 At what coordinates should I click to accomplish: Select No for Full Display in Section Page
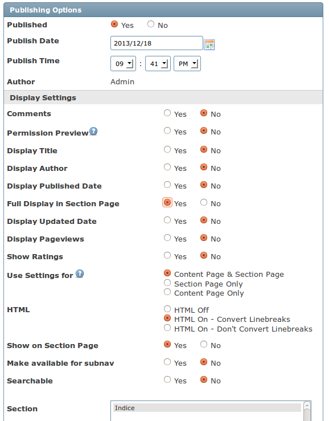(x=204, y=202)
